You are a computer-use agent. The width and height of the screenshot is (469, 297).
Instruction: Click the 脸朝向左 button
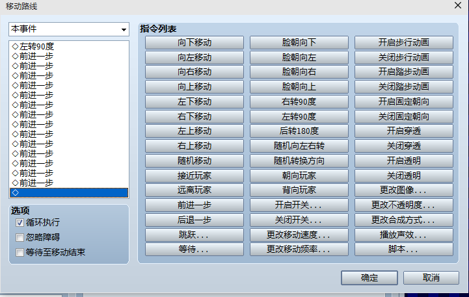pos(299,57)
